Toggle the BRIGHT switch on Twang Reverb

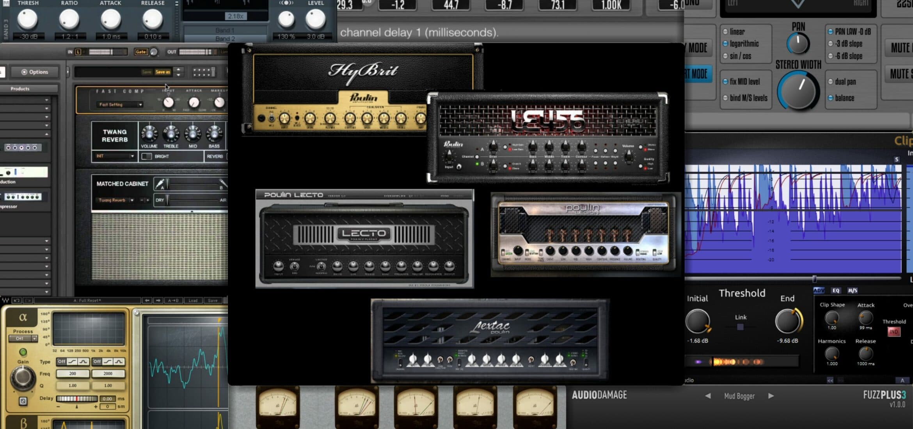(146, 156)
